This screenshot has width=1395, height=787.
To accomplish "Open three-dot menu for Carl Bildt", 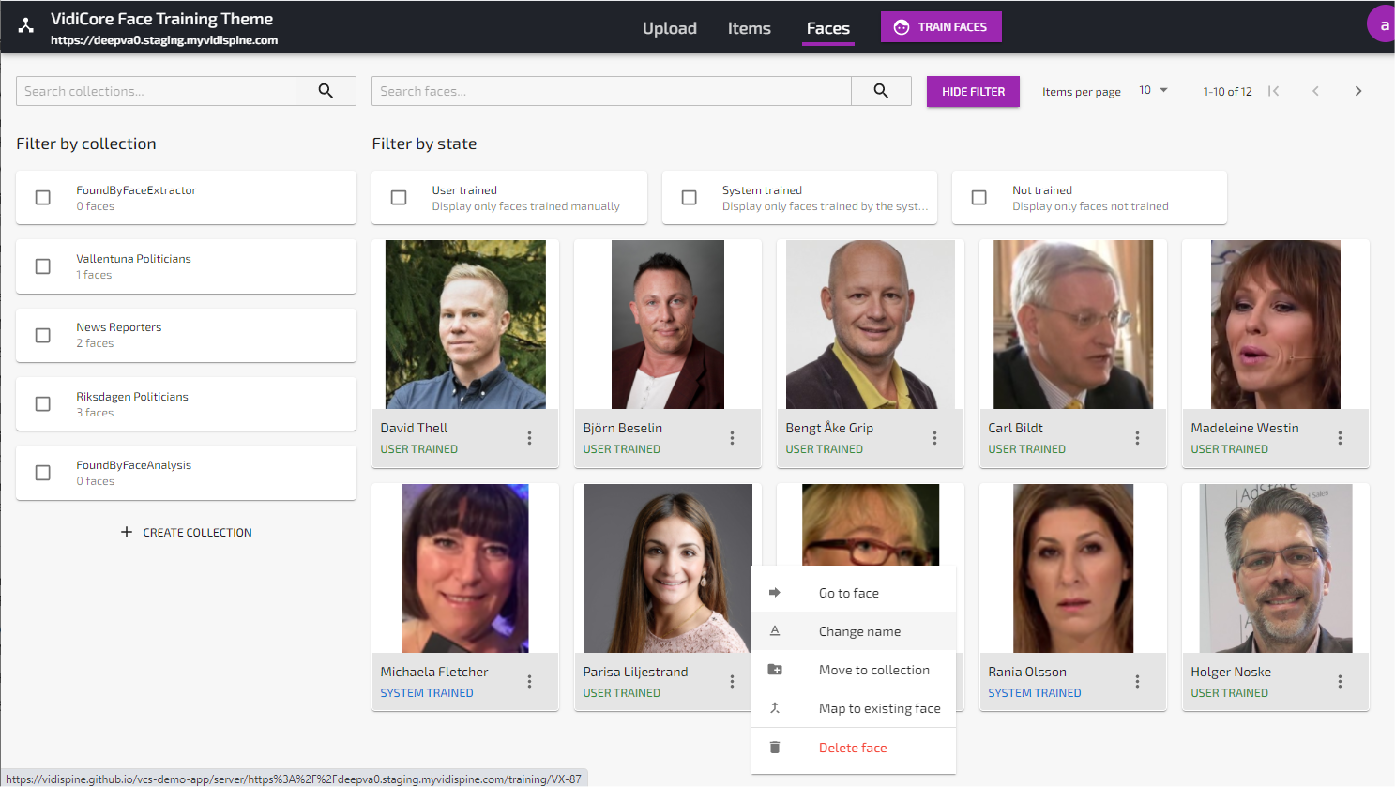I will (1137, 438).
